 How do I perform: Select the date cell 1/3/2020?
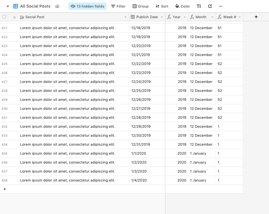coord(147,171)
